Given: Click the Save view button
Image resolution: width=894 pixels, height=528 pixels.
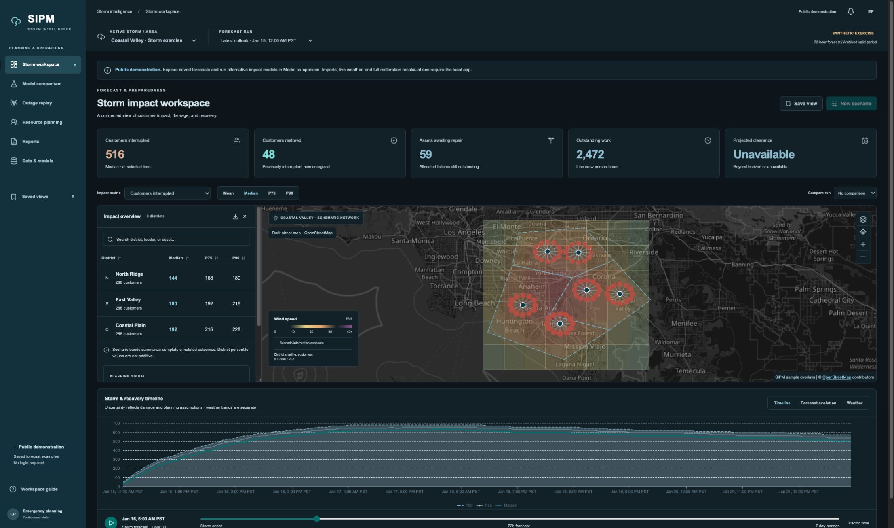Looking at the screenshot, I should (801, 104).
